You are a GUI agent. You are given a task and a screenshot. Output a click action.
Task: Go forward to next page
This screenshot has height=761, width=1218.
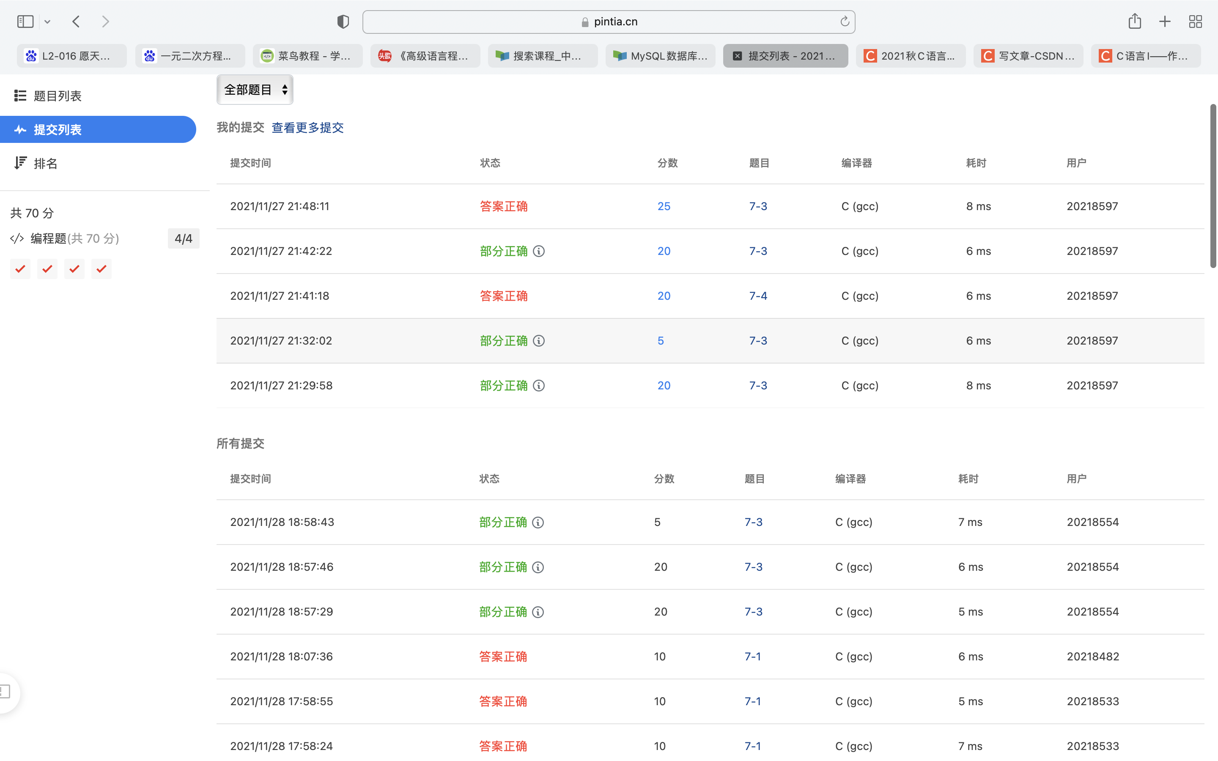coord(105,22)
